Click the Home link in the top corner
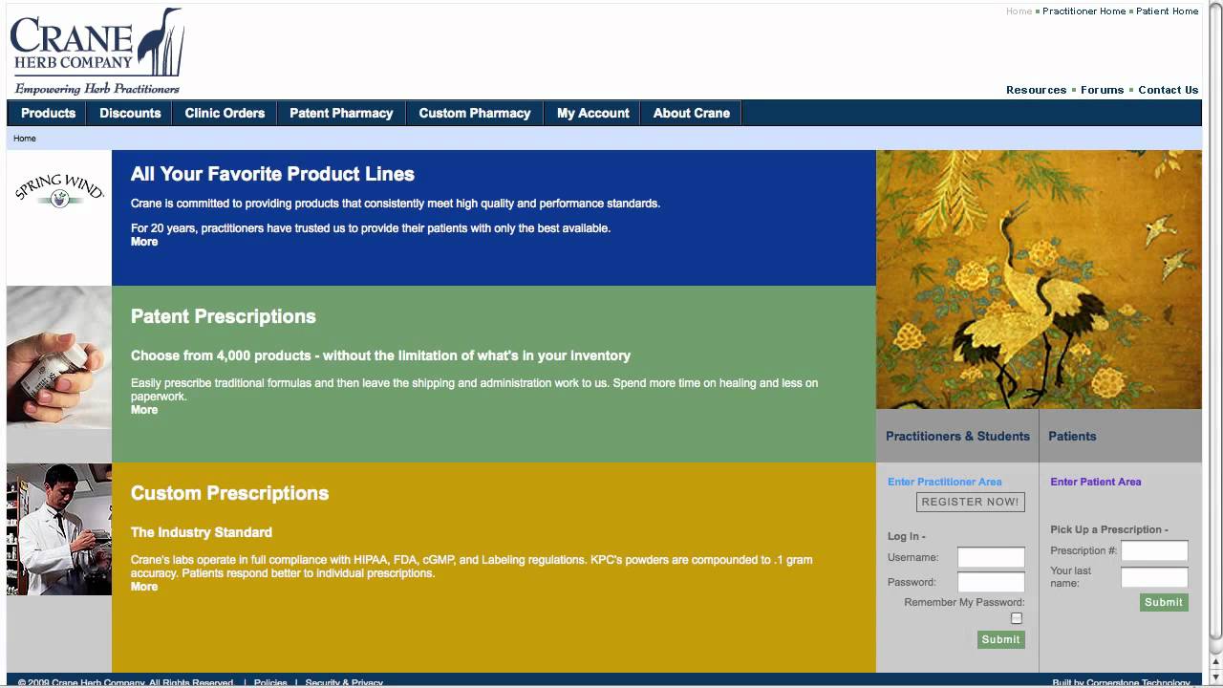The width and height of the screenshot is (1223, 688). coord(1019,11)
